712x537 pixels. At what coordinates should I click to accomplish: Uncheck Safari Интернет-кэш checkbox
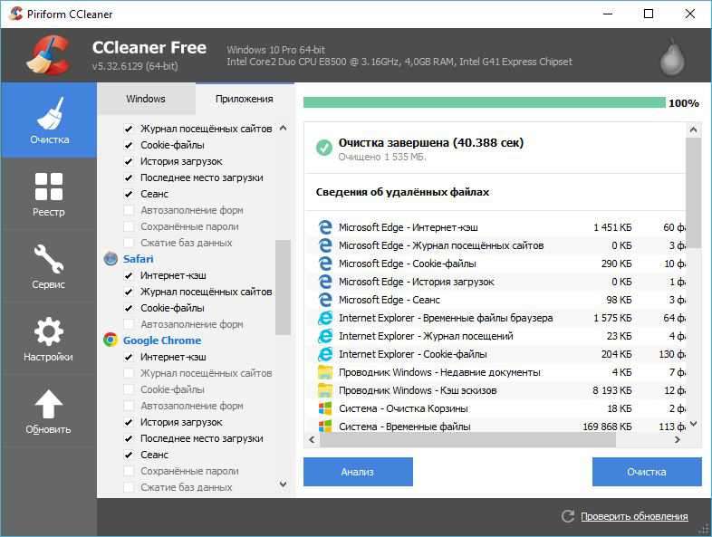(x=129, y=275)
